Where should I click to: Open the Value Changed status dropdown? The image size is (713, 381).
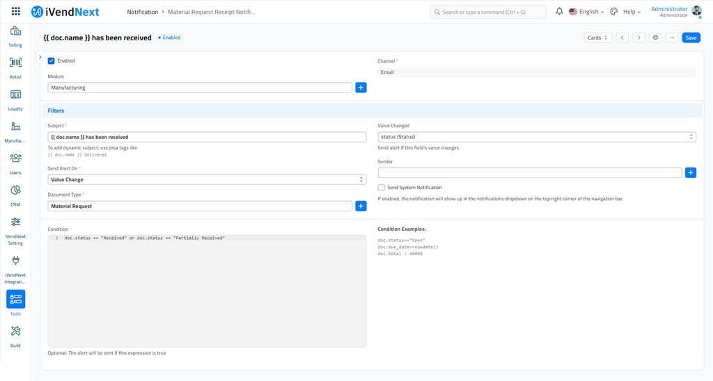tap(537, 137)
